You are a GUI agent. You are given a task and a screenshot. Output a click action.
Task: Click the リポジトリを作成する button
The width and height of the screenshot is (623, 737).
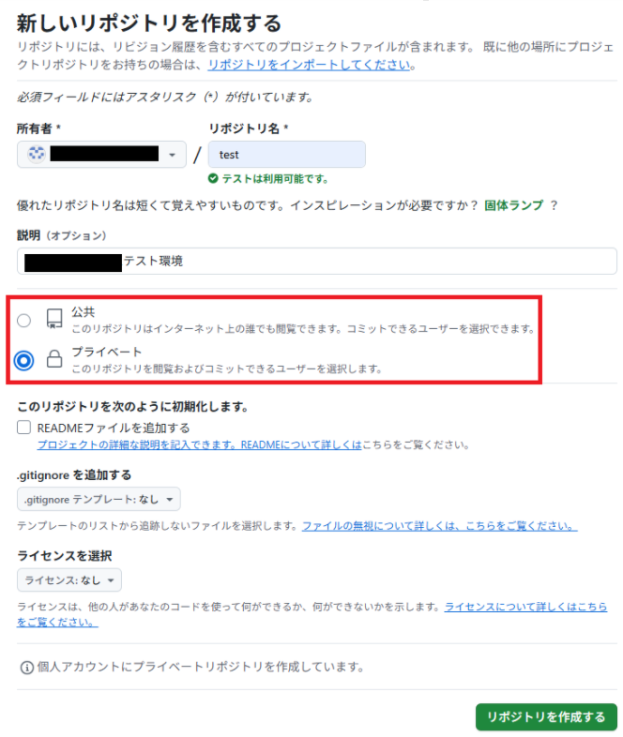(546, 716)
